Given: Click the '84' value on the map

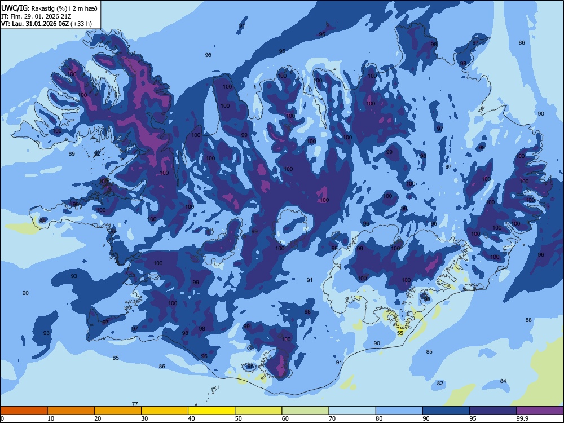Looking at the screenshot, I should click(x=503, y=381).
